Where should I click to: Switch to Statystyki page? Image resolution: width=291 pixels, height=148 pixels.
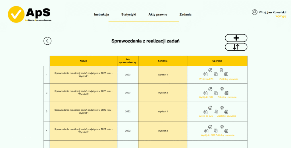pyautogui.click(x=129, y=15)
